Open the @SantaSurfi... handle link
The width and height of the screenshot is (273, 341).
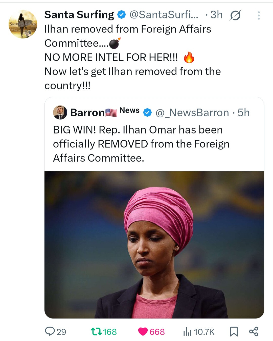coord(164,15)
